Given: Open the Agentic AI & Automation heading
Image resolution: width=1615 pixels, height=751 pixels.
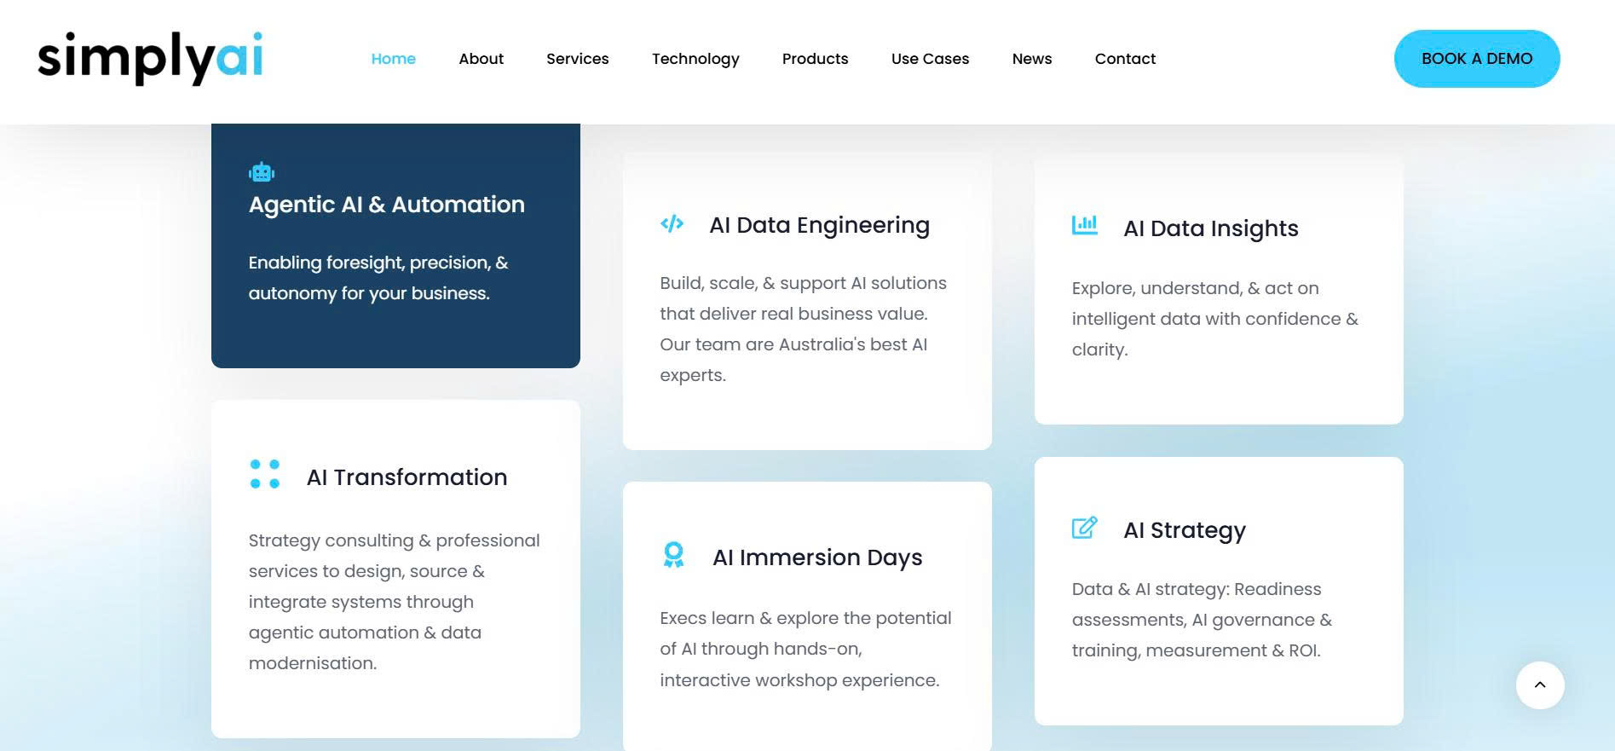Looking at the screenshot, I should (387, 205).
